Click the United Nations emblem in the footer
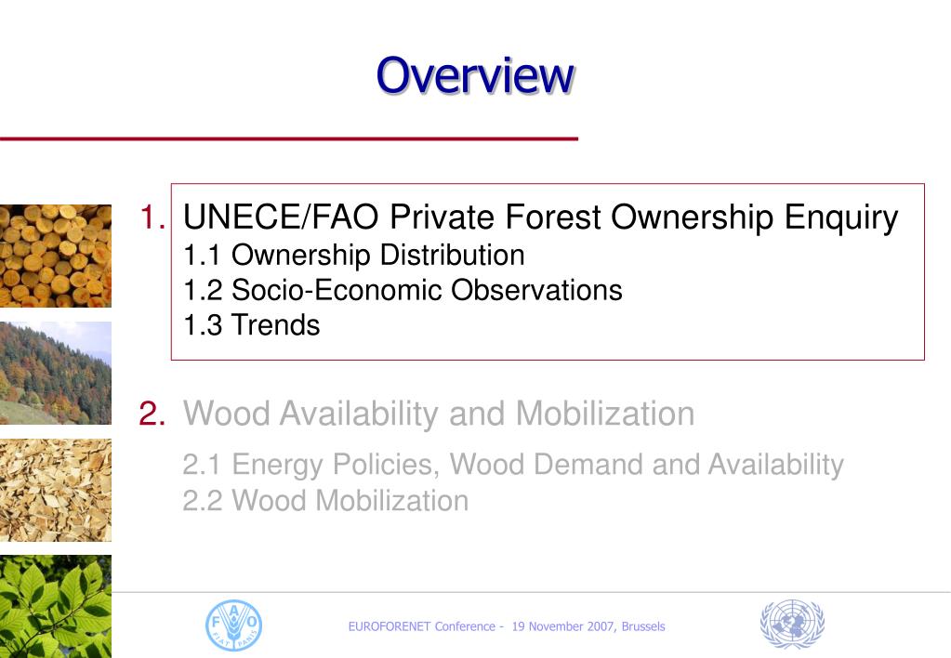Image resolution: width=951 pixels, height=658 pixels. pos(792,625)
